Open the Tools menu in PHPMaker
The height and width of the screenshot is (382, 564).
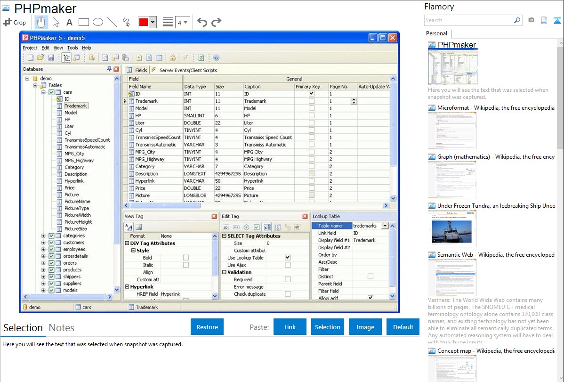pos(73,48)
